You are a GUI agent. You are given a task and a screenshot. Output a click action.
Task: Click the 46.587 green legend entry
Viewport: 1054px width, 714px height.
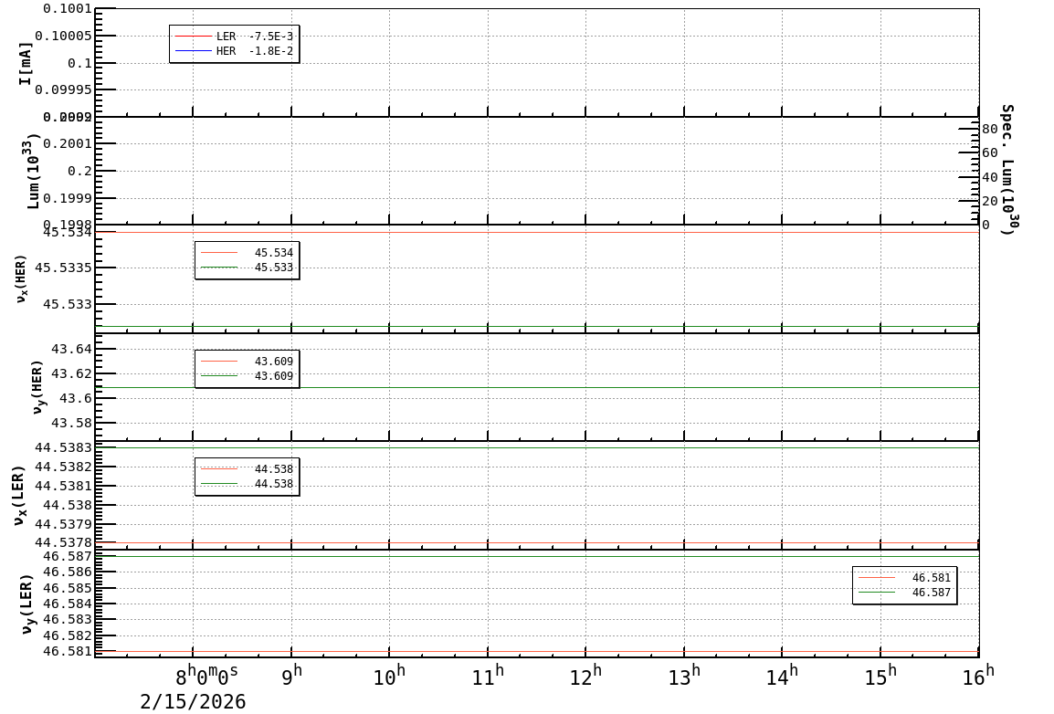click(x=904, y=593)
